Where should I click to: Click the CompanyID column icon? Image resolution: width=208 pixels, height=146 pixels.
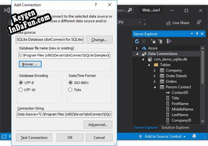coord(168,120)
